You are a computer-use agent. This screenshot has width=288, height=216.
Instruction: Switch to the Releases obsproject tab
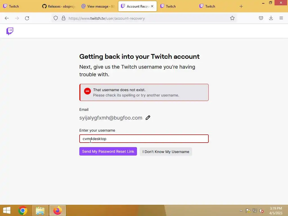click(59, 6)
